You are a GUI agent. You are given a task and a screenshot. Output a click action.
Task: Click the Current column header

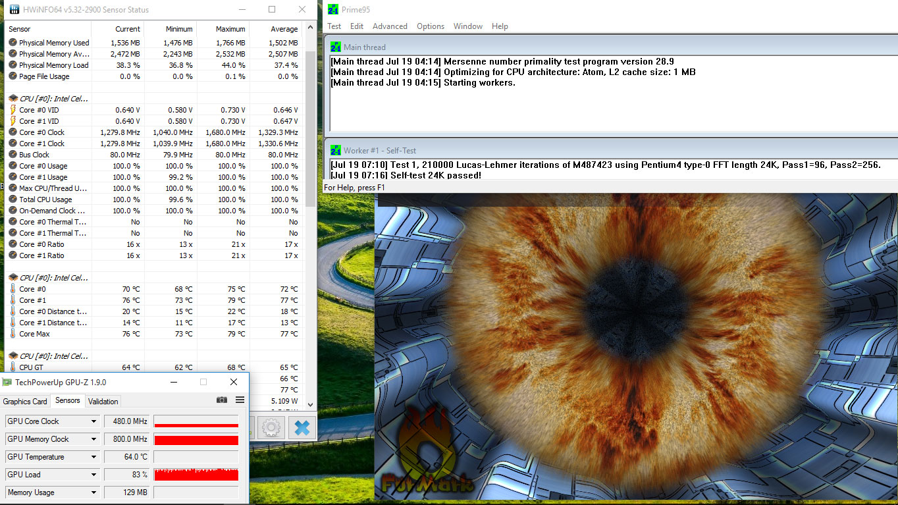point(118,29)
